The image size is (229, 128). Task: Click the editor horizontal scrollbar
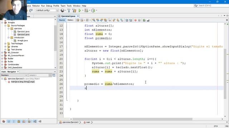coord(132,119)
